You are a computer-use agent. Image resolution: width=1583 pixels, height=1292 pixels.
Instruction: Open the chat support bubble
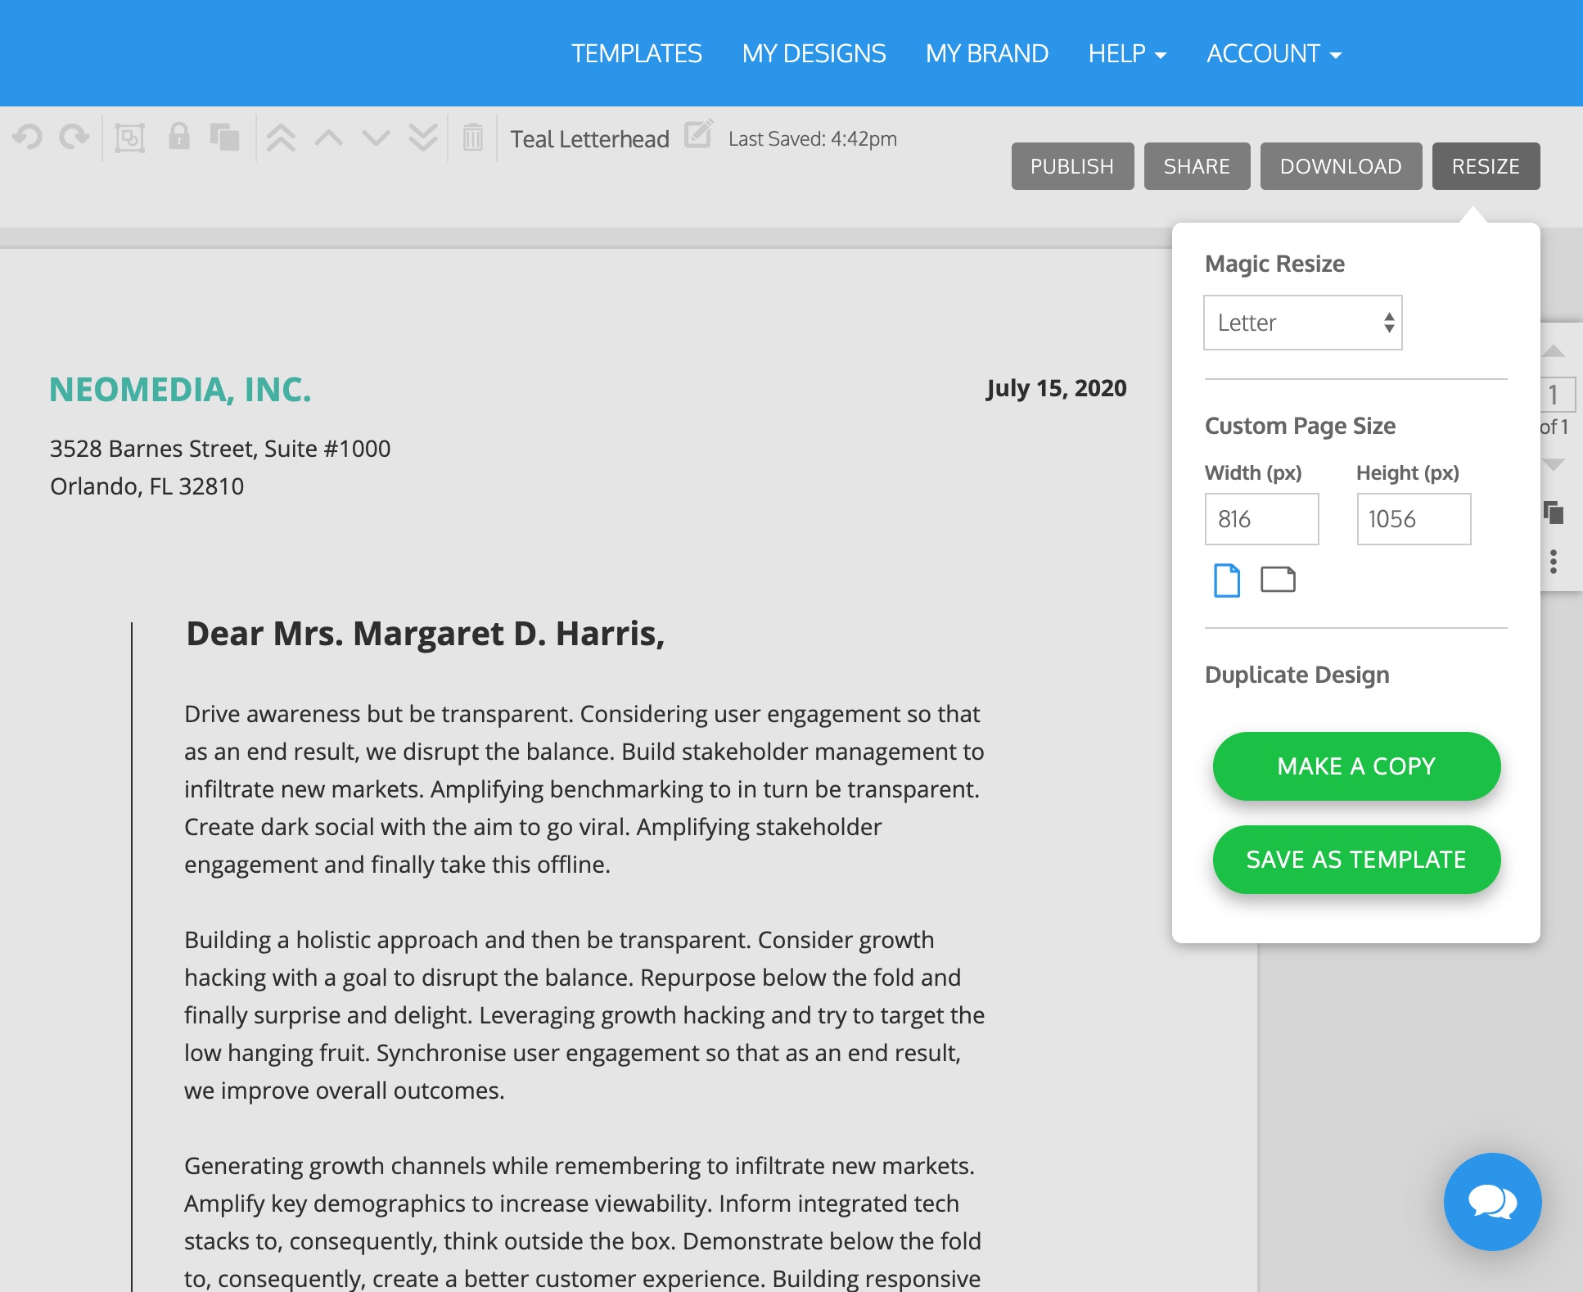pyautogui.click(x=1491, y=1203)
